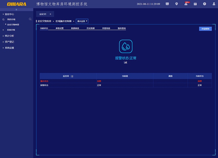
Task: Select 定安文物库房 in the sidebar tree
Action: pyautogui.click(x=13, y=25)
